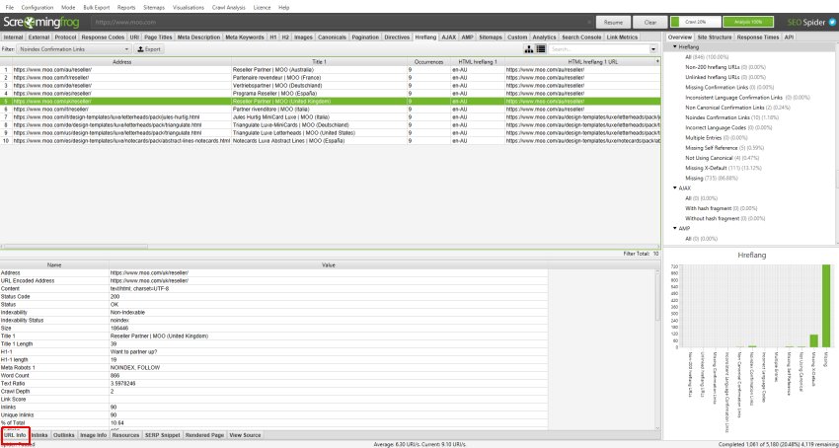The height and width of the screenshot is (448, 839).
Task: Switch to list view icon
Action: point(541,48)
